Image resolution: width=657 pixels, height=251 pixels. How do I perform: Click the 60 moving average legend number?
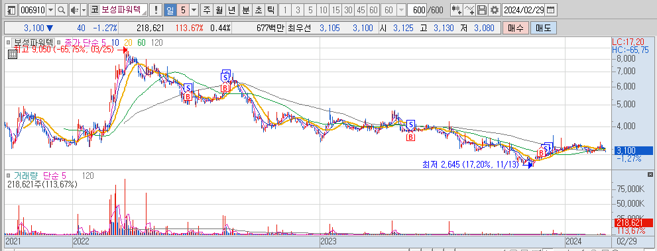(142, 42)
